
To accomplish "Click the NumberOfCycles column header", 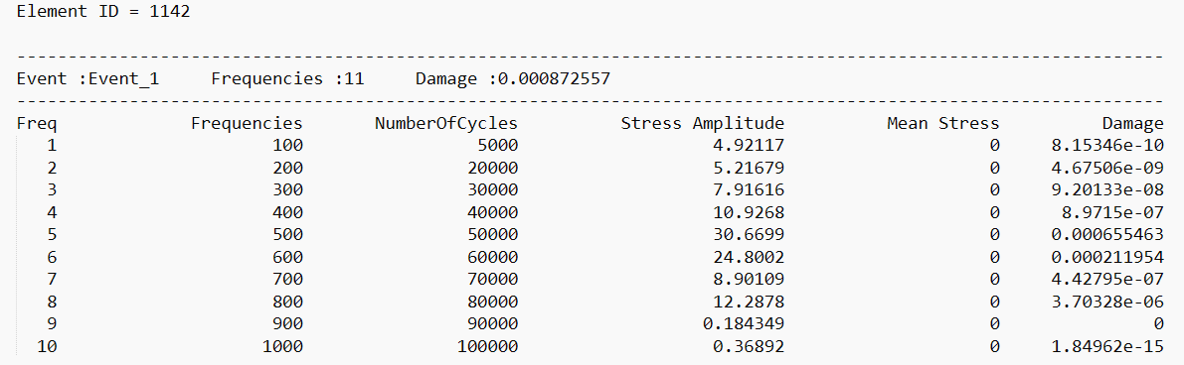I will [446, 123].
